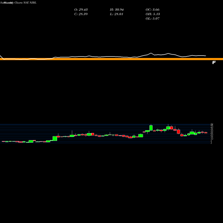Select the close value 'C: 28.39'
The image size is (223, 223).
pyautogui.click(x=81, y=14)
